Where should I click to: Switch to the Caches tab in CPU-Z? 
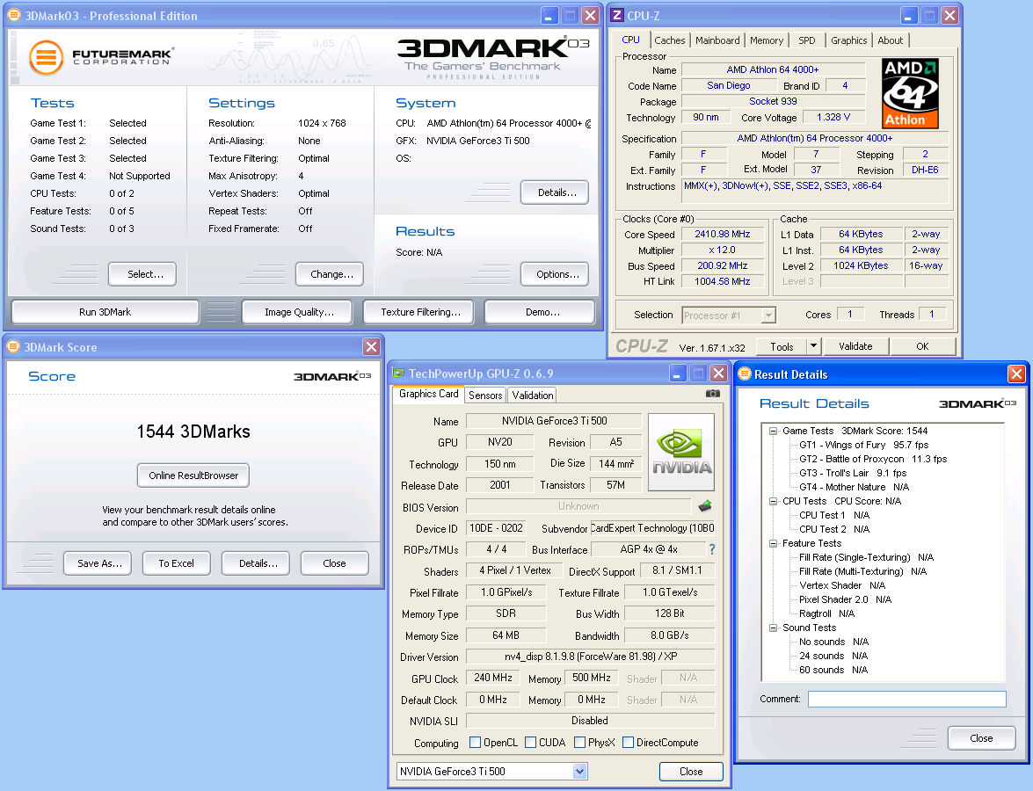pyautogui.click(x=669, y=40)
